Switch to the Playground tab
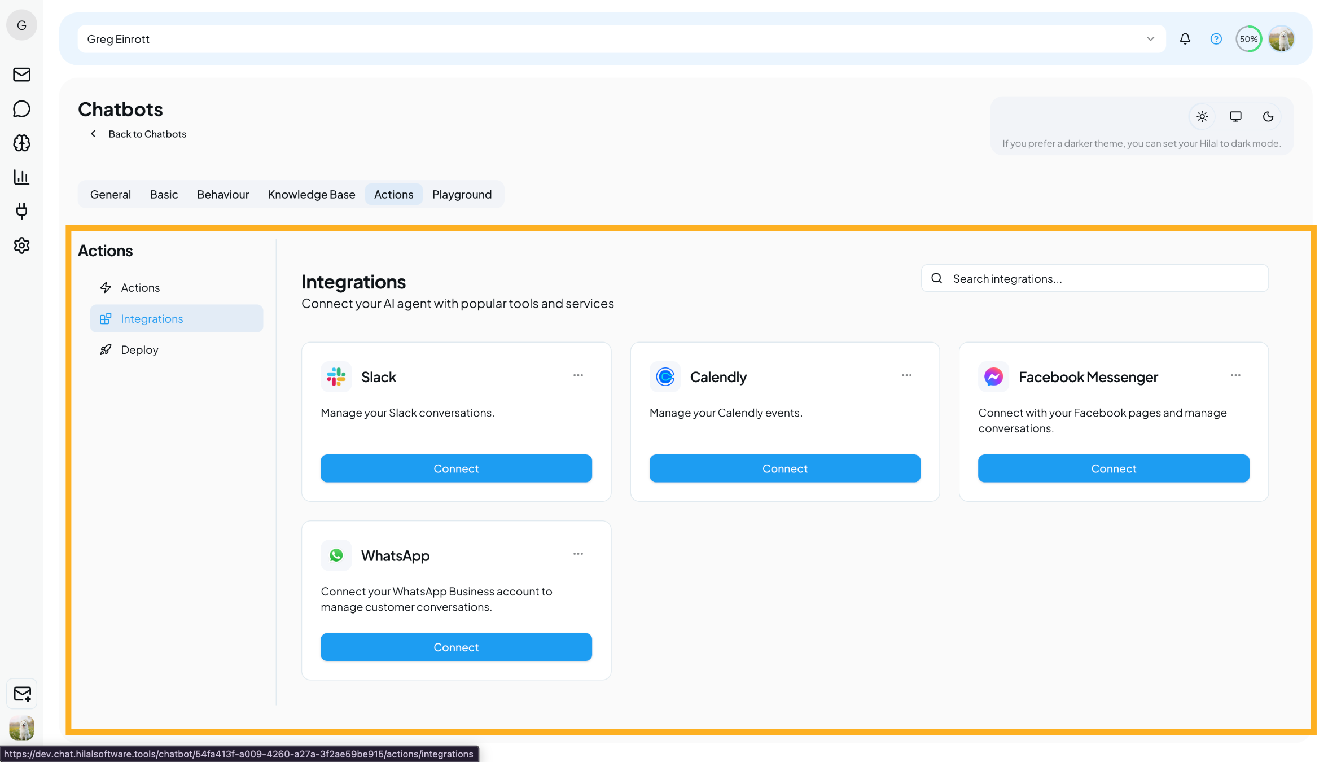 point(462,194)
